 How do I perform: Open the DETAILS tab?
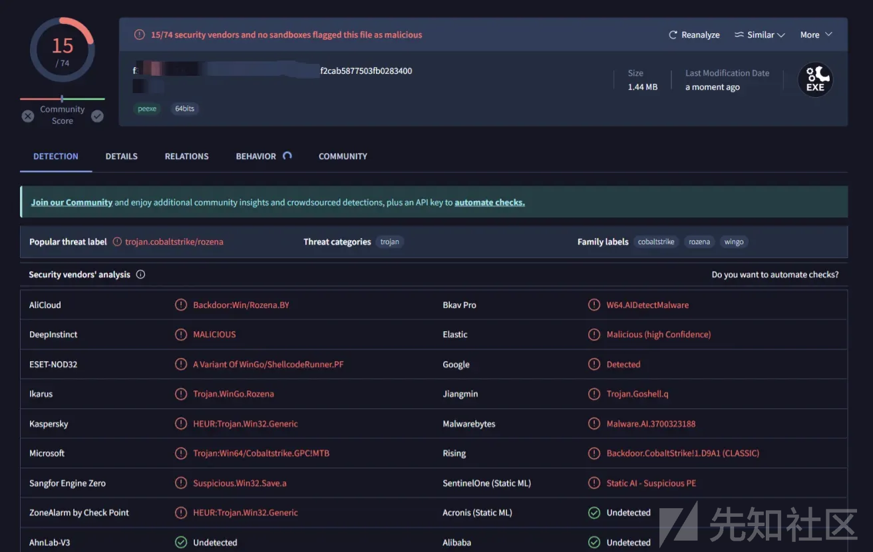tap(121, 156)
